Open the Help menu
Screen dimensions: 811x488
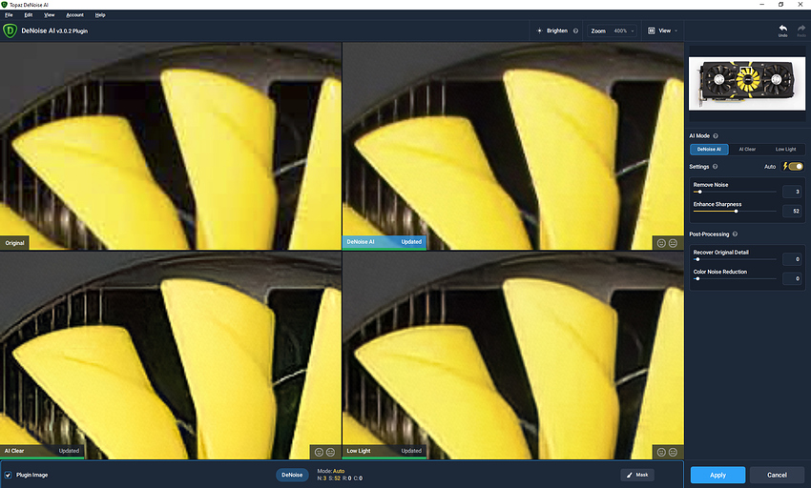coord(100,15)
